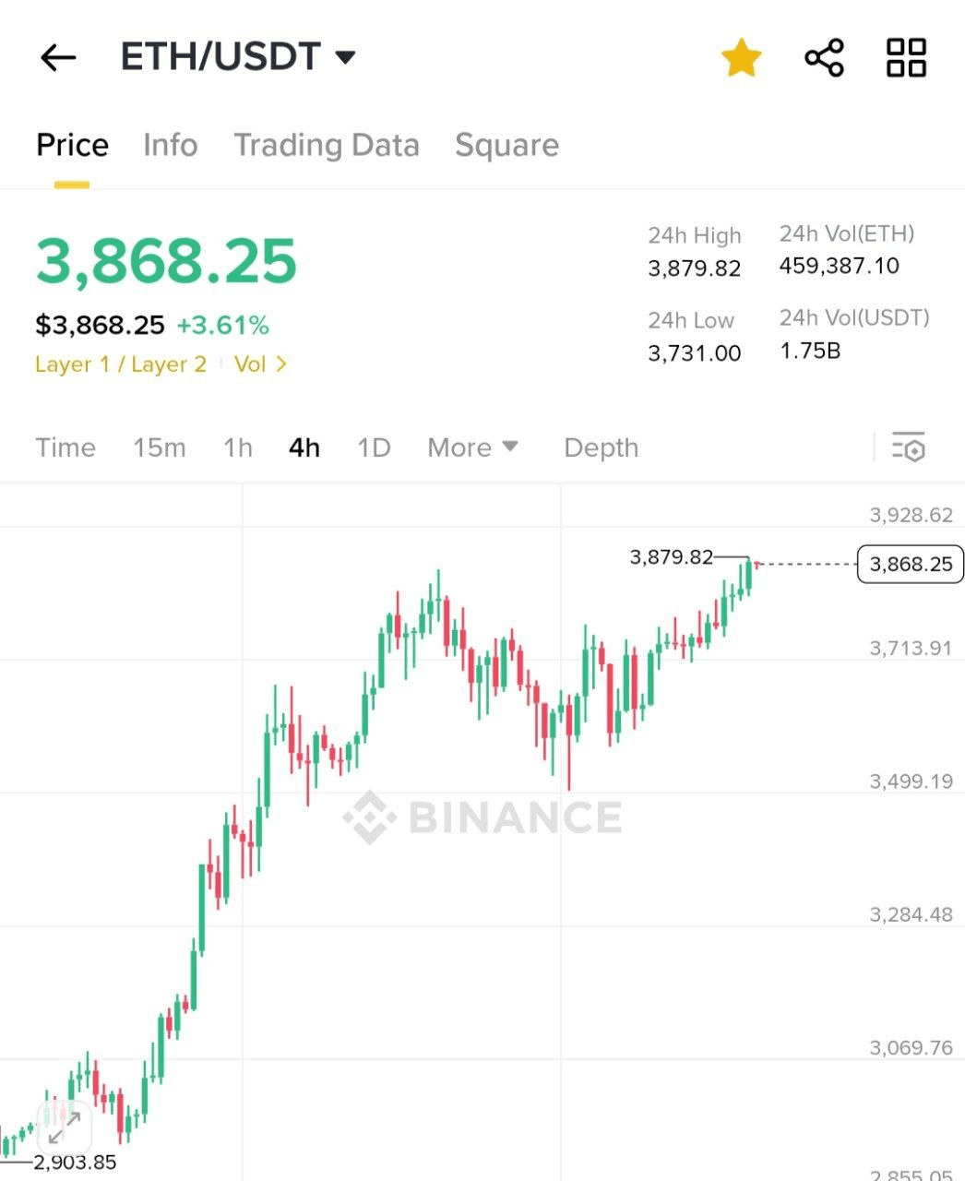Viewport: 965px width, 1181px height.
Task: Switch to Depth chart view
Action: pyautogui.click(x=601, y=447)
